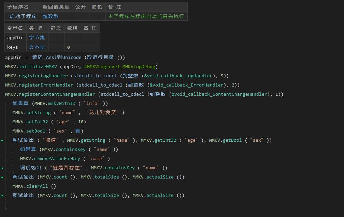Click registerLogHandler method name
This screenshot has height=217, width=344.
[43, 76]
